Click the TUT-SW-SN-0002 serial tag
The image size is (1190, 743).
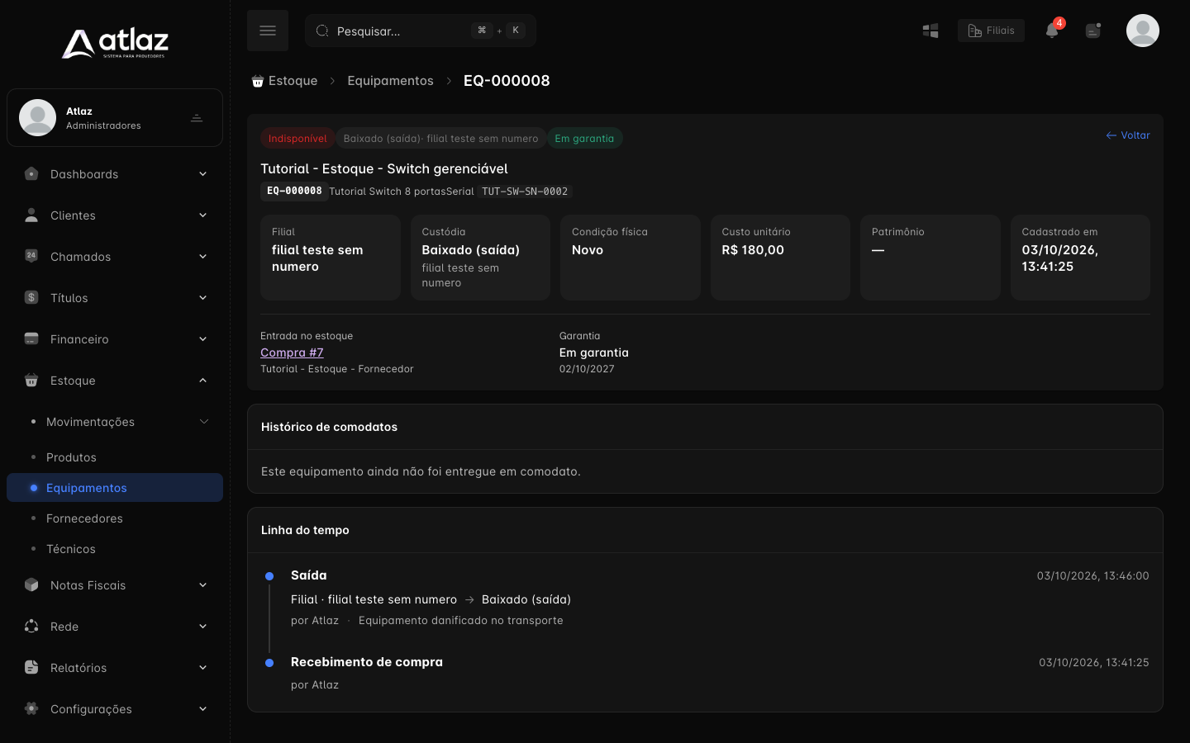coord(525,192)
